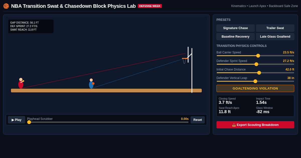The height and width of the screenshot is (158, 301).
Task: Click the 38 in vertical leap value
Action: click(291, 78)
